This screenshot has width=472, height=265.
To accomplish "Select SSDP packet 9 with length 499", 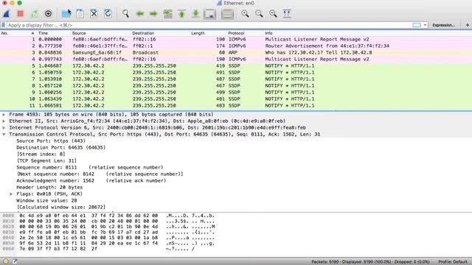I will 236,92.
